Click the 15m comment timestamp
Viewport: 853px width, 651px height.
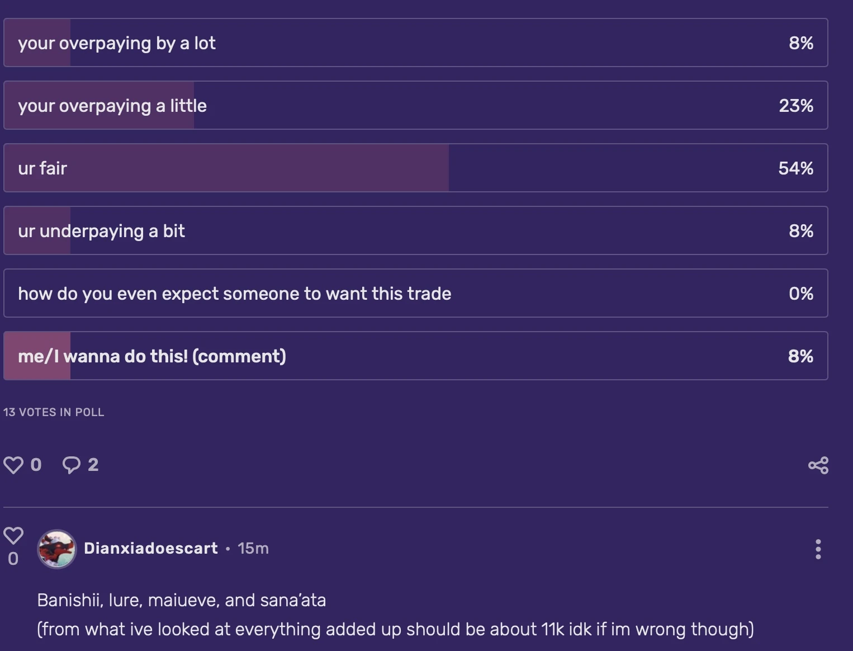253,548
